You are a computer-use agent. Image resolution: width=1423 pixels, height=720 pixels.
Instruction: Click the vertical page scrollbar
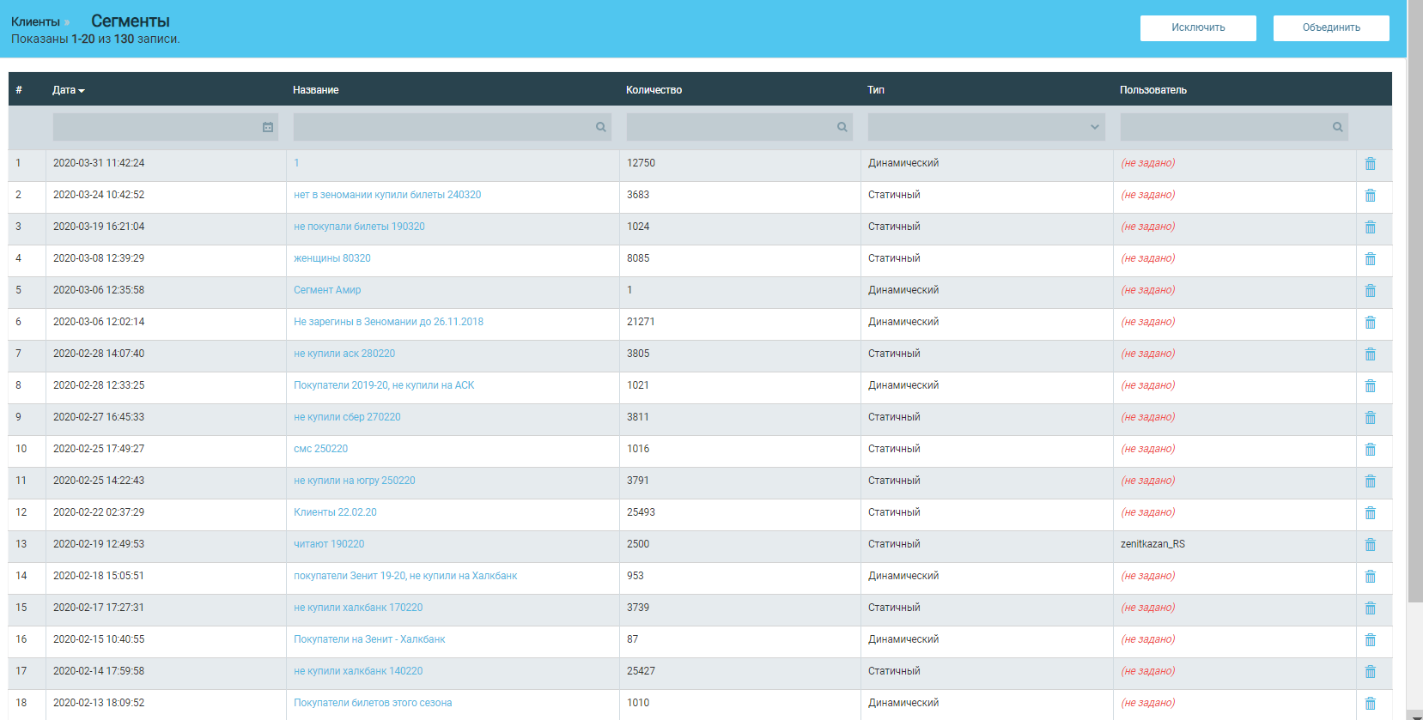tap(1415, 300)
